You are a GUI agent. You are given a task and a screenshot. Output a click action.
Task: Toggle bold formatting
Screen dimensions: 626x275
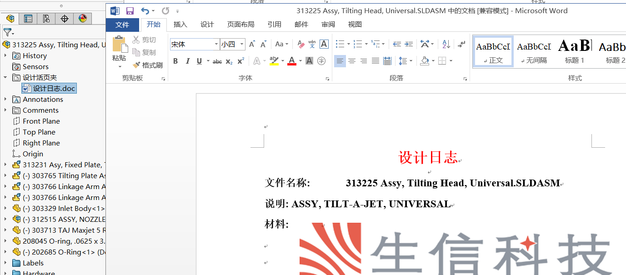[175, 61]
